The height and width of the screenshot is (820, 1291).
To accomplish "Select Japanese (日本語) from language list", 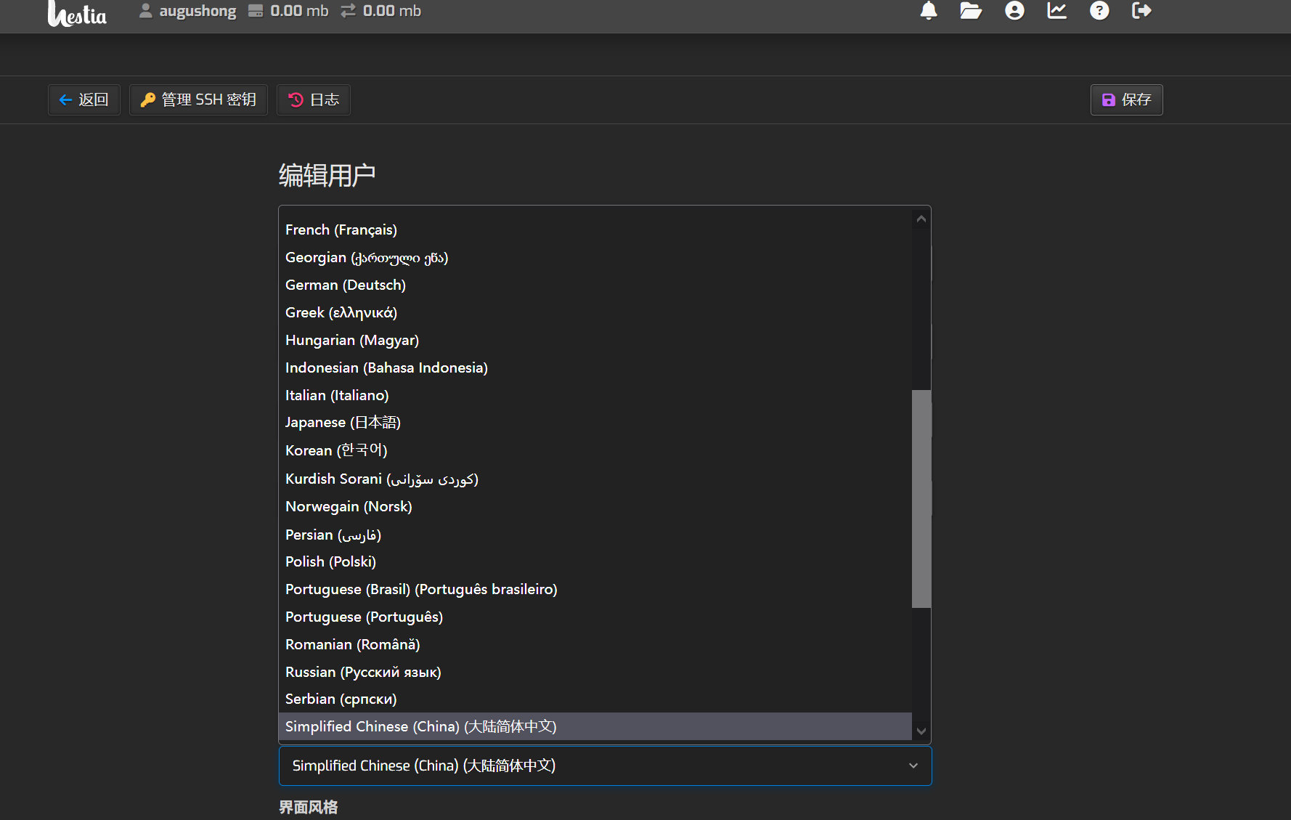I will (343, 423).
